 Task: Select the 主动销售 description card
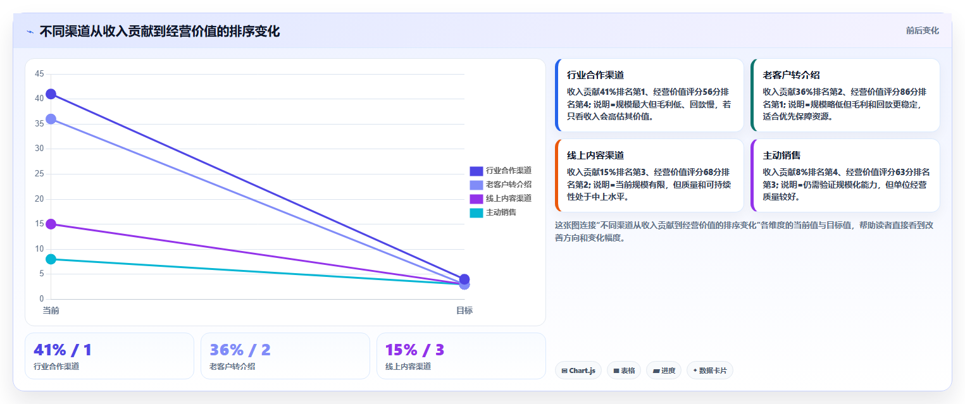[x=845, y=176]
